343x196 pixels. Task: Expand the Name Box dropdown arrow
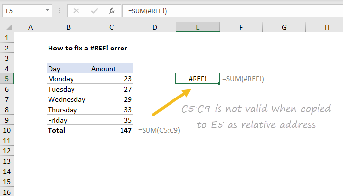click(47, 10)
